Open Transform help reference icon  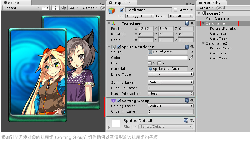[187, 23]
